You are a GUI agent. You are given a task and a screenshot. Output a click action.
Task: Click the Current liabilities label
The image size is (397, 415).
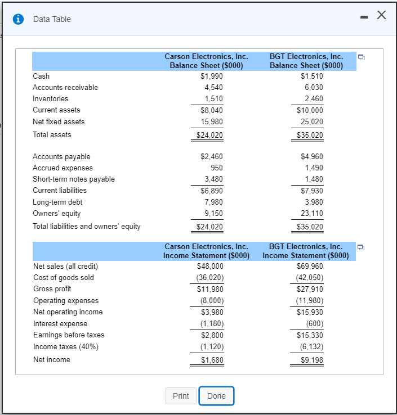pyautogui.click(x=60, y=190)
